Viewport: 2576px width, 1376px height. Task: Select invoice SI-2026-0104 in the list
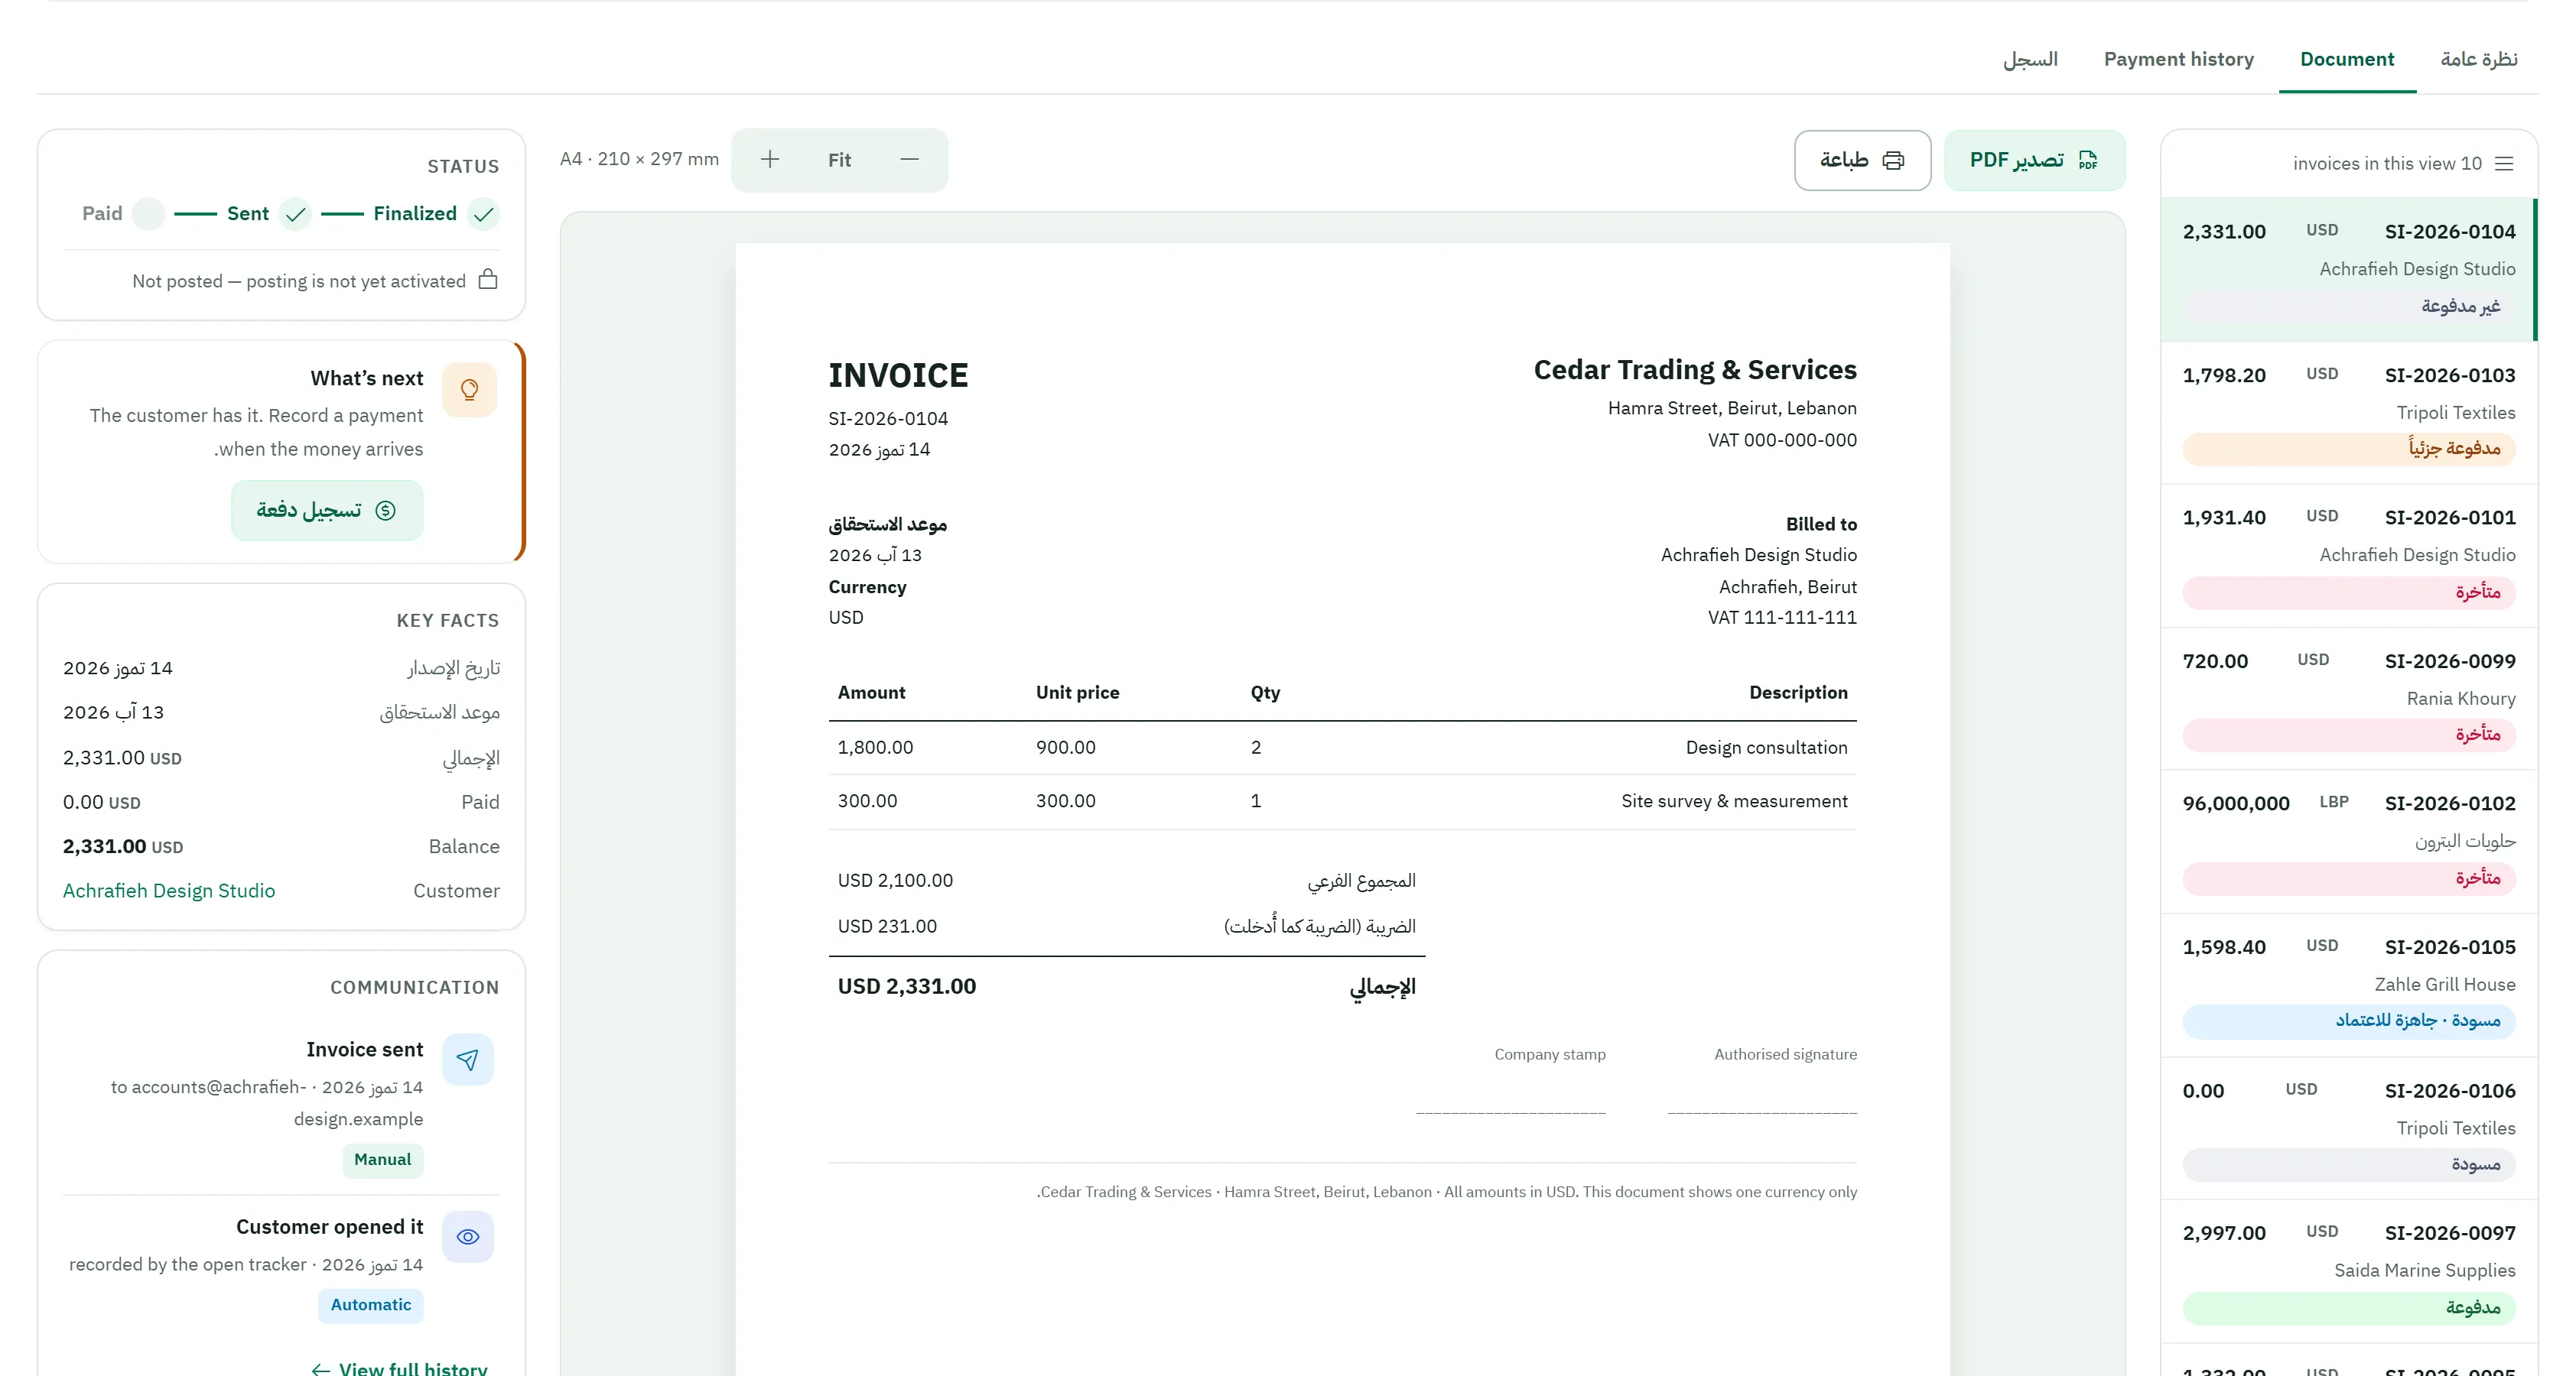(2348, 270)
